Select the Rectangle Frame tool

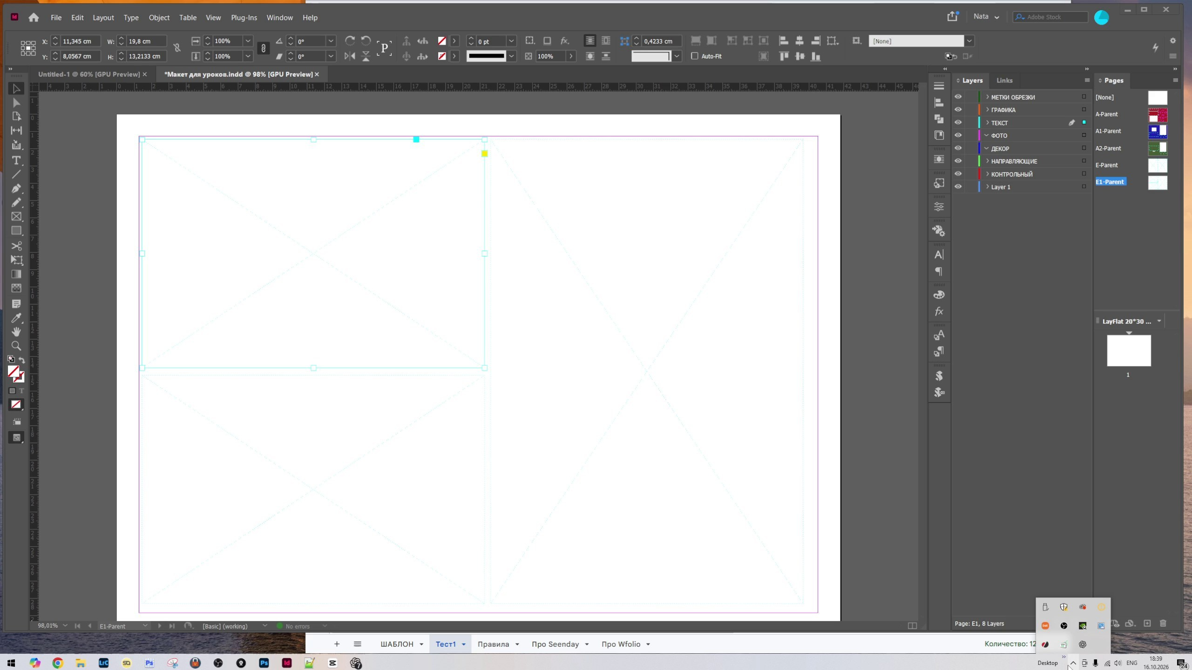(x=16, y=217)
